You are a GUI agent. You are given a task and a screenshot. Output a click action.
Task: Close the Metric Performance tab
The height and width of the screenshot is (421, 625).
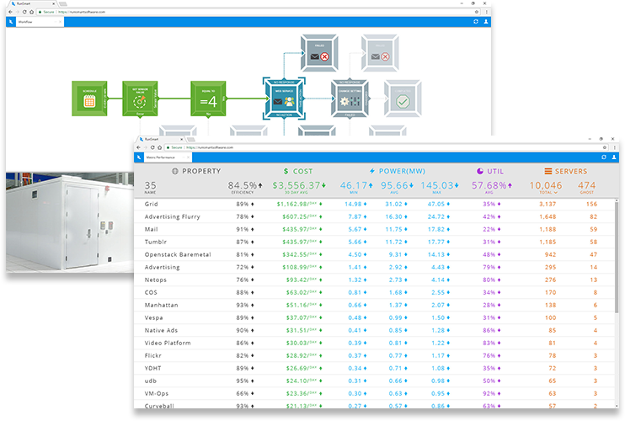pos(188,157)
